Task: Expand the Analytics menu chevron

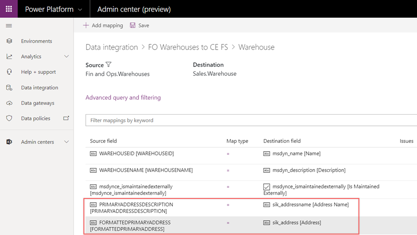Action: click(x=66, y=57)
